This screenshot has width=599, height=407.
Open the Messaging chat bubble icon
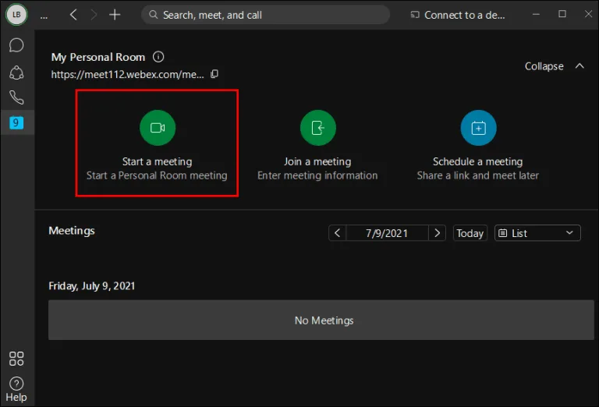point(16,45)
